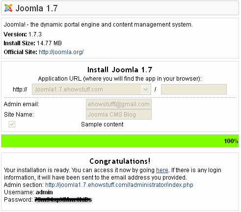Click the install directory path field
Image resolution: width=241 pixels, height=212 pixels.
tap(194, 90)
